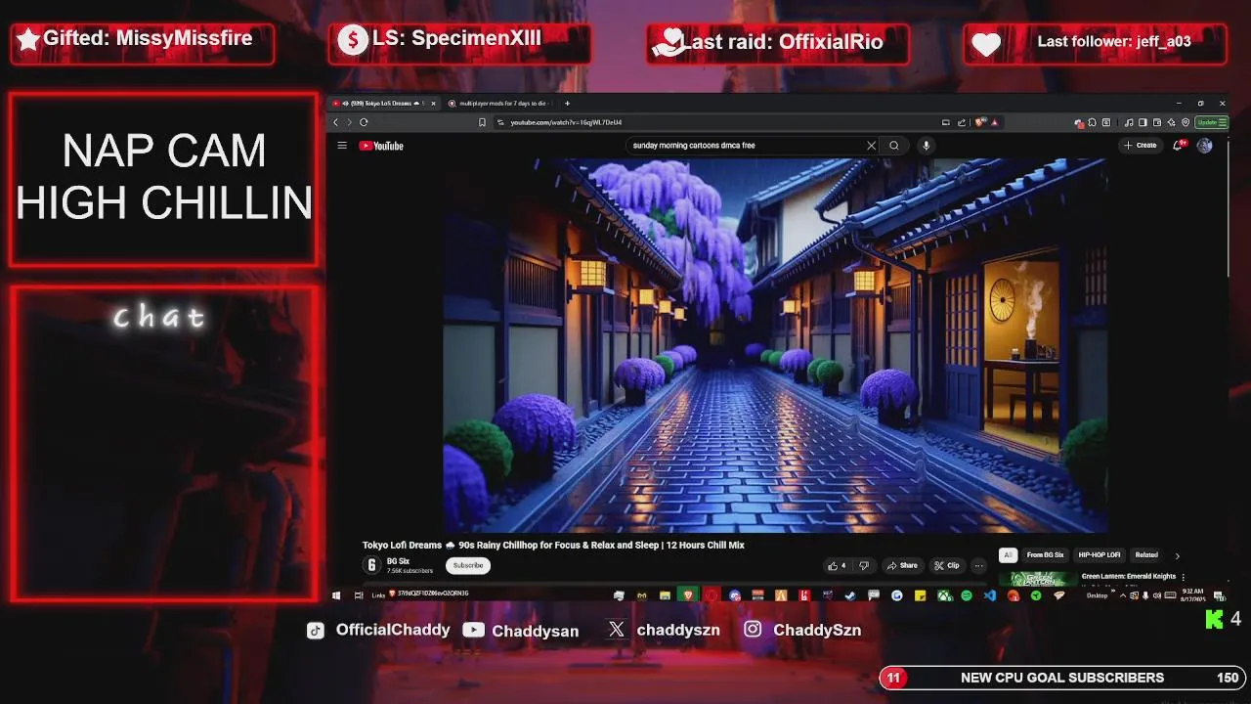1251x704 pixels.
Task: Switch to the Tokyo Lofi Dreams tab
Action: click(x=383, y=103)
